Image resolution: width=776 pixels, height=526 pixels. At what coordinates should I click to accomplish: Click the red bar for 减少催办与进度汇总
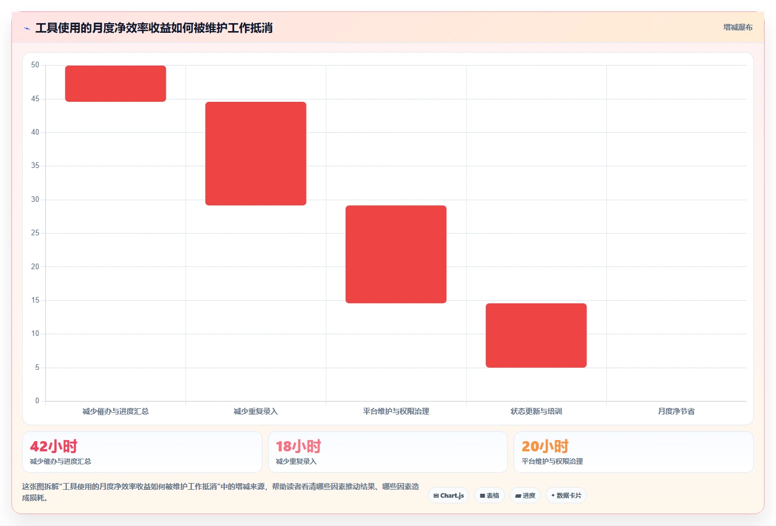(115, 84)
